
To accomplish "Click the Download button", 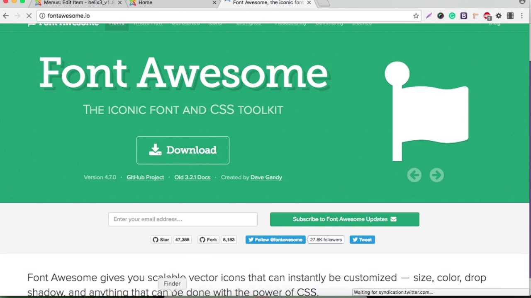I will pyautogui.click(x=183, y=150).
